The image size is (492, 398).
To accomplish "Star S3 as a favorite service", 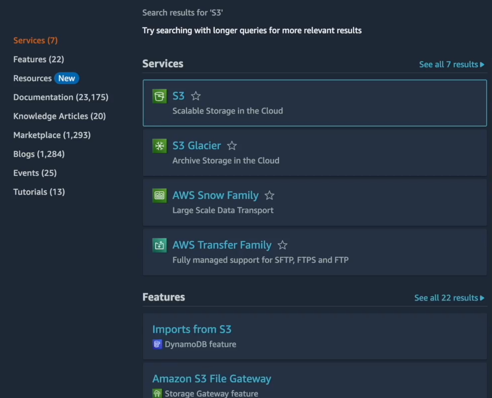I will click(x=195, y=95).
